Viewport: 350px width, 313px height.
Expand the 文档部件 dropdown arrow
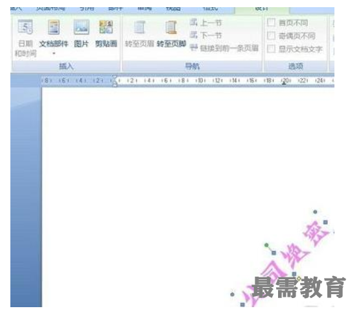click(54, 53)
